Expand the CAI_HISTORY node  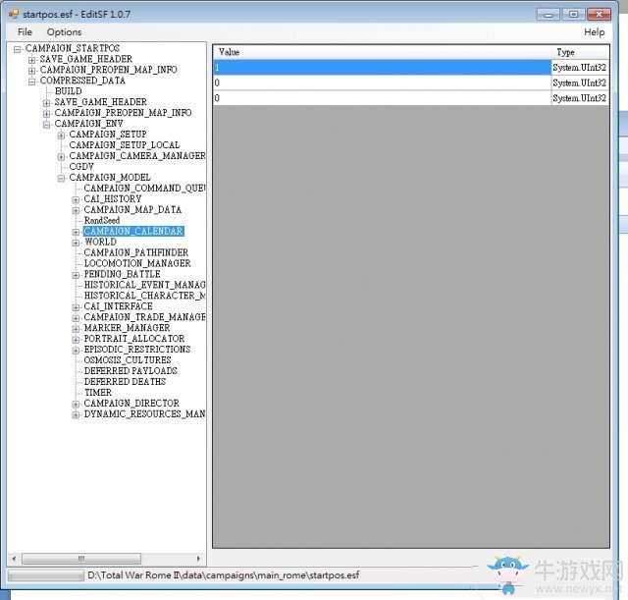coord(76,199)
